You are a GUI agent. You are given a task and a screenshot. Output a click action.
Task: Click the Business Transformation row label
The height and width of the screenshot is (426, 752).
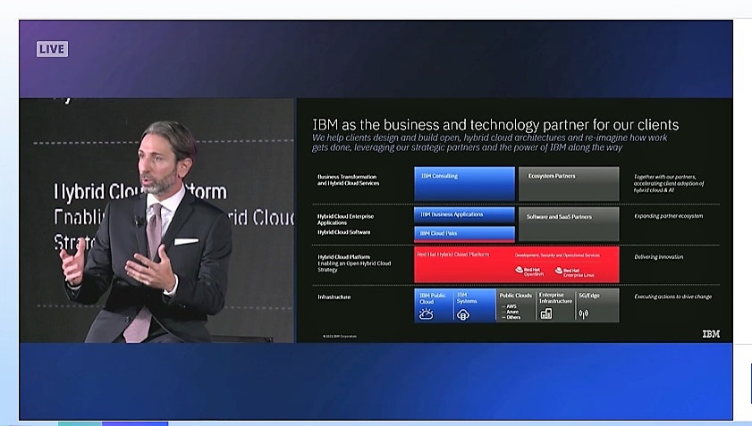[x=349, y=180]
